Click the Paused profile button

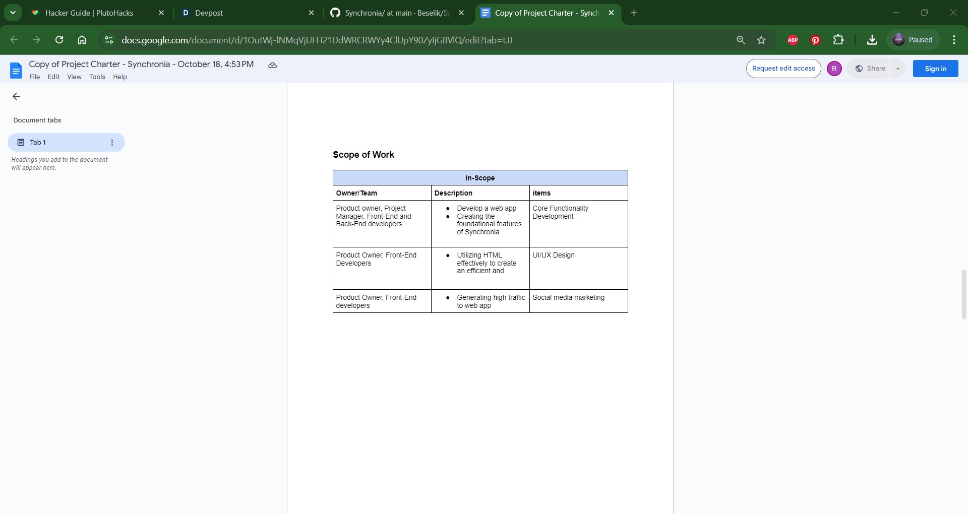[x=913, y=40]
